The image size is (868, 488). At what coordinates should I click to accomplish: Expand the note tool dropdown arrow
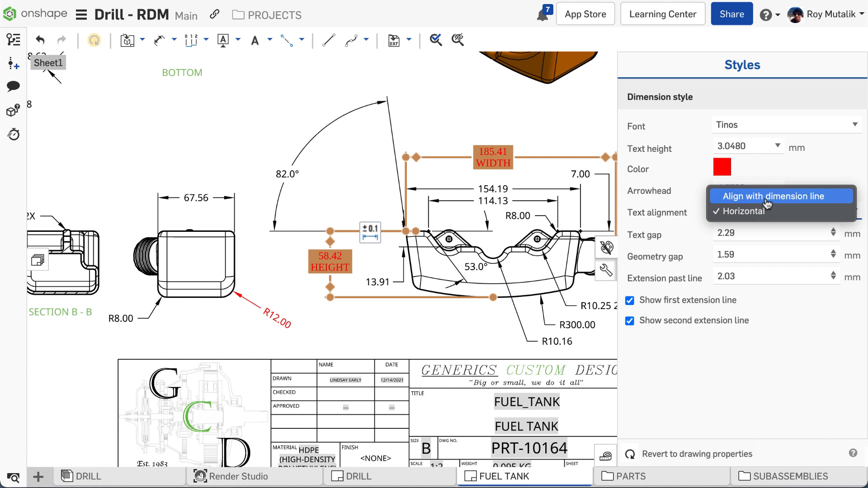point(270,40)
